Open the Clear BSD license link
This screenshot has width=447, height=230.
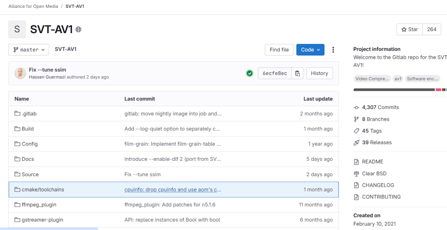(374, 174)
